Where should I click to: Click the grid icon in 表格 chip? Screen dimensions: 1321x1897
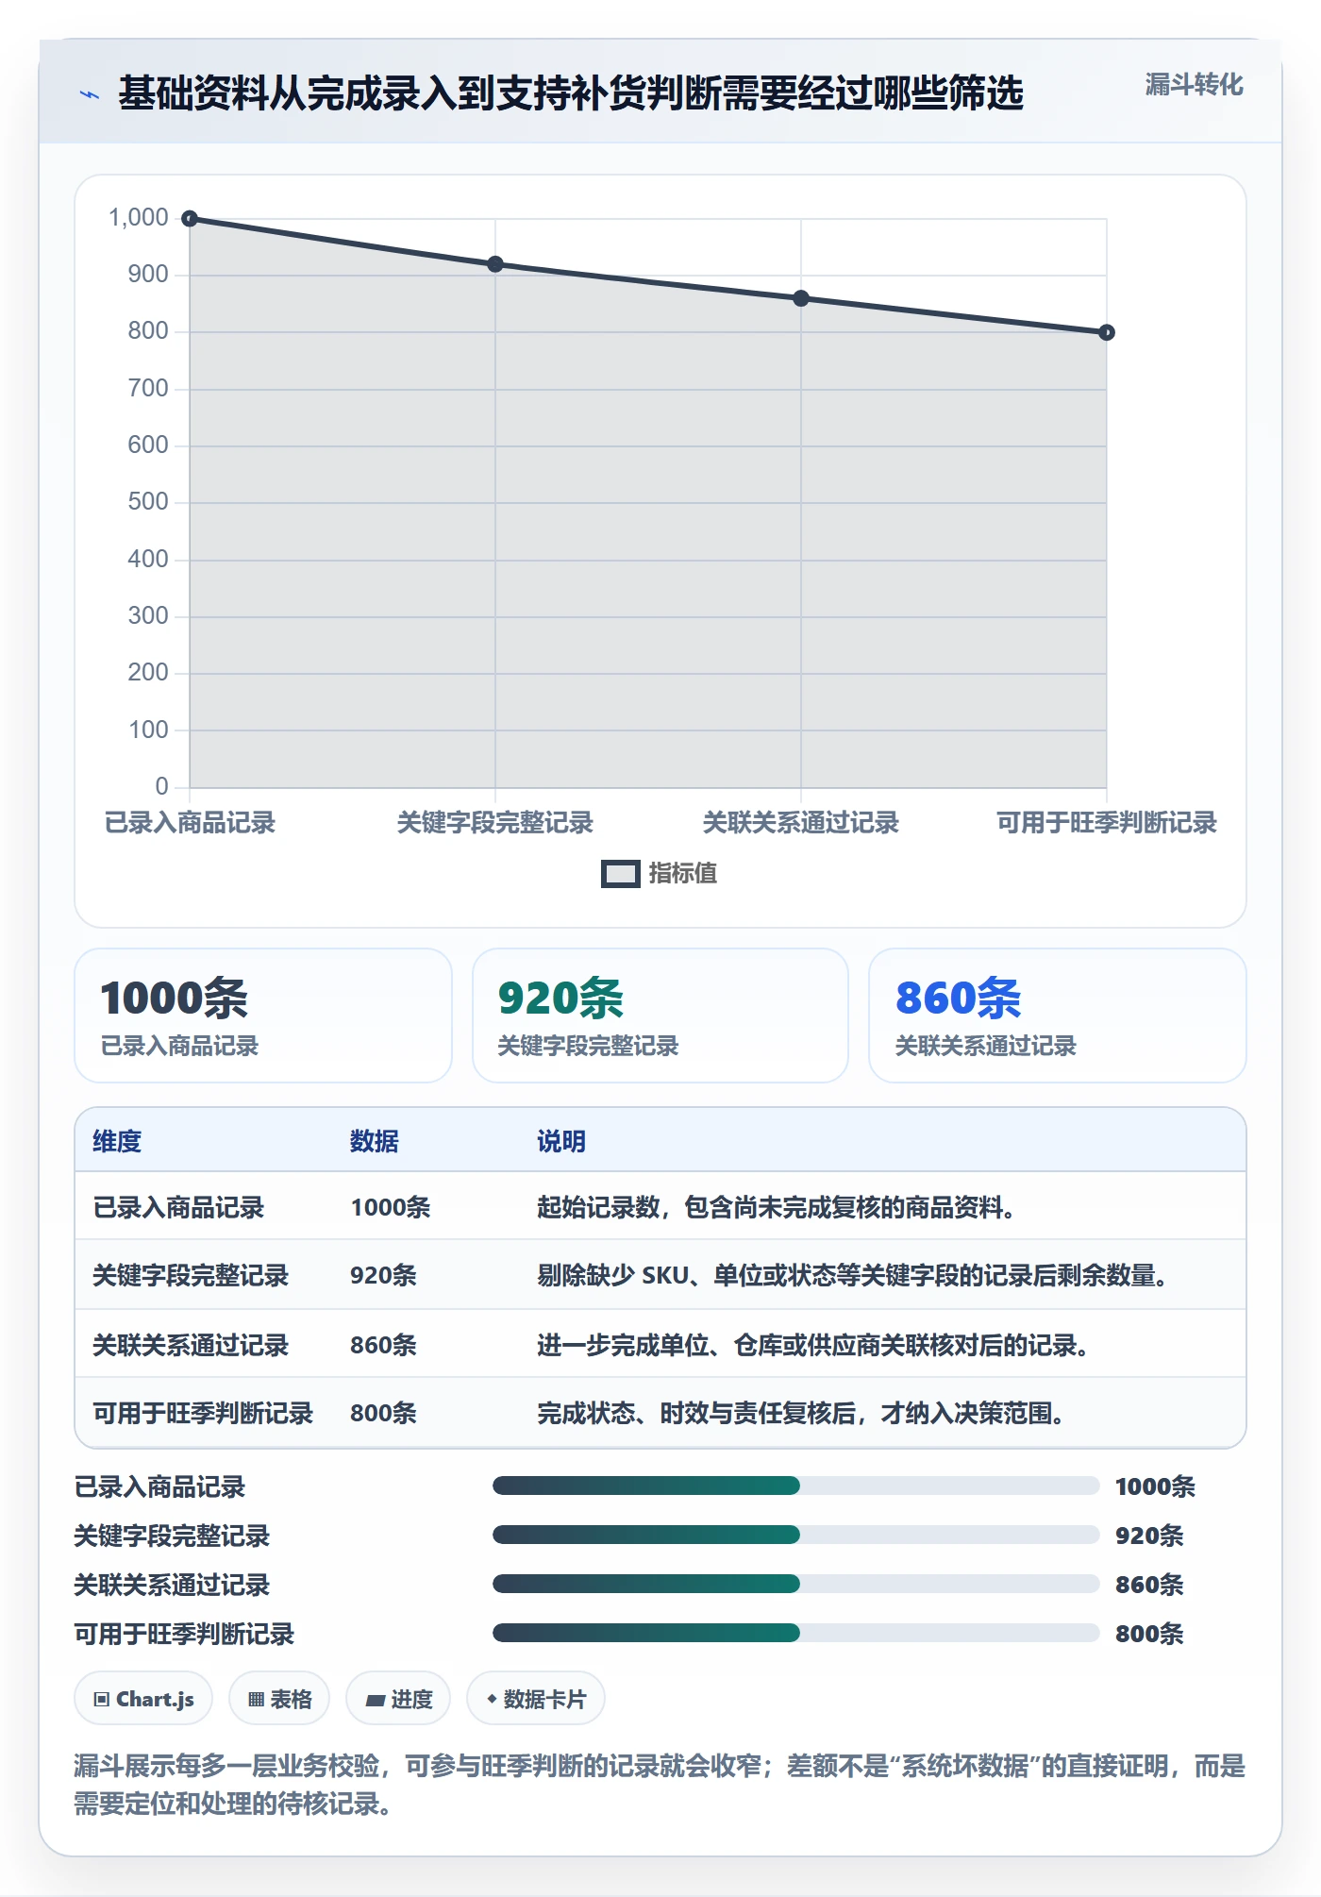point(257,1700)
